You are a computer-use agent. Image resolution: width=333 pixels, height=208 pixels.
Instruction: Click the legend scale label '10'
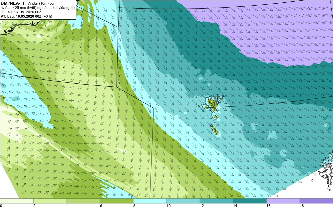pyautogui.click(x=168, y=206)
